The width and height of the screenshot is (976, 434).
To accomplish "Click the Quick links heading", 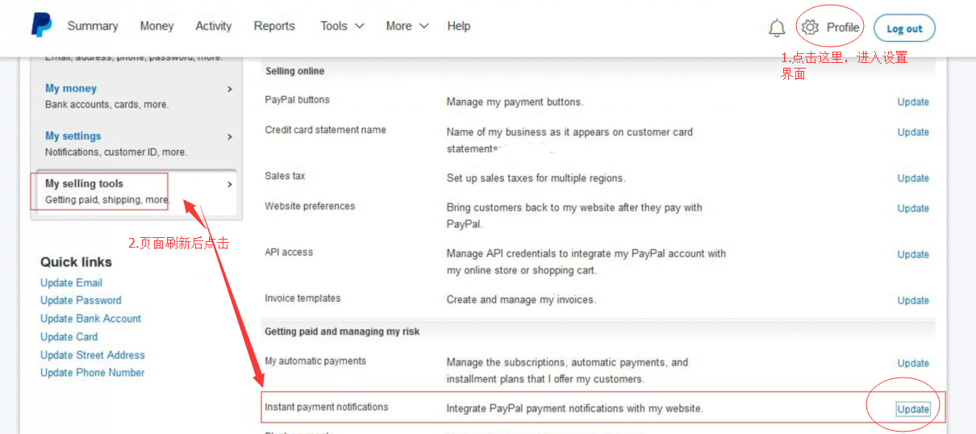I will pyautogui.click(x=76, y=262).
